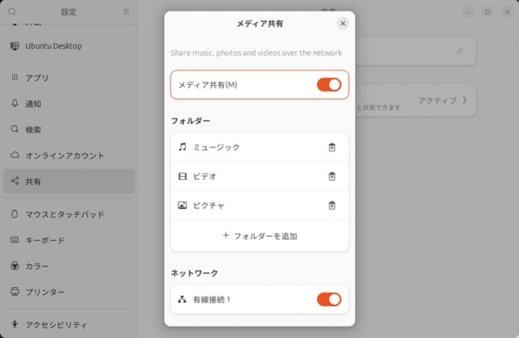Screen dimensions: 519x338
Task: Open the プリンター settings section
Action: click(44, 292)
